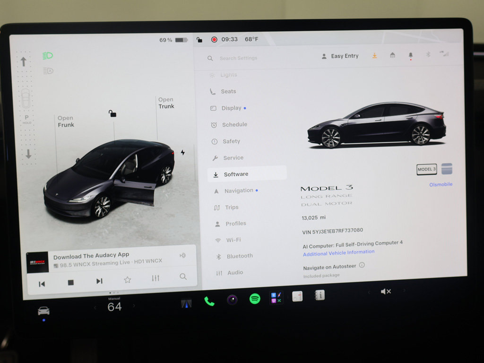Open the app launcher grid icon

click(276, 298)
